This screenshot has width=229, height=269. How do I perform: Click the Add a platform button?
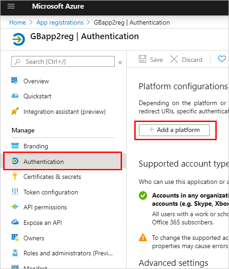coord(174,130)
